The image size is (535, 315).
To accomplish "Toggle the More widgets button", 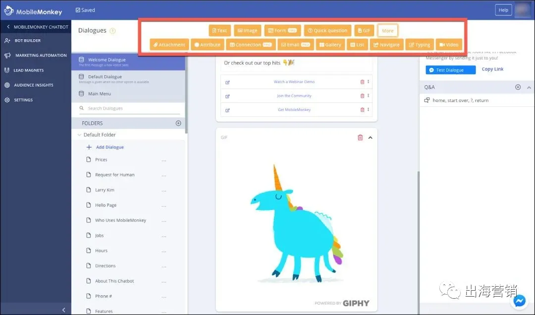I will point(387,30).
